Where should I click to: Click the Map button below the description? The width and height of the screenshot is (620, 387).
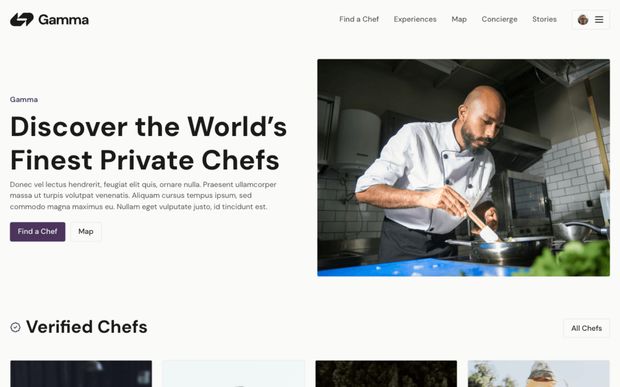pos(86,232)
